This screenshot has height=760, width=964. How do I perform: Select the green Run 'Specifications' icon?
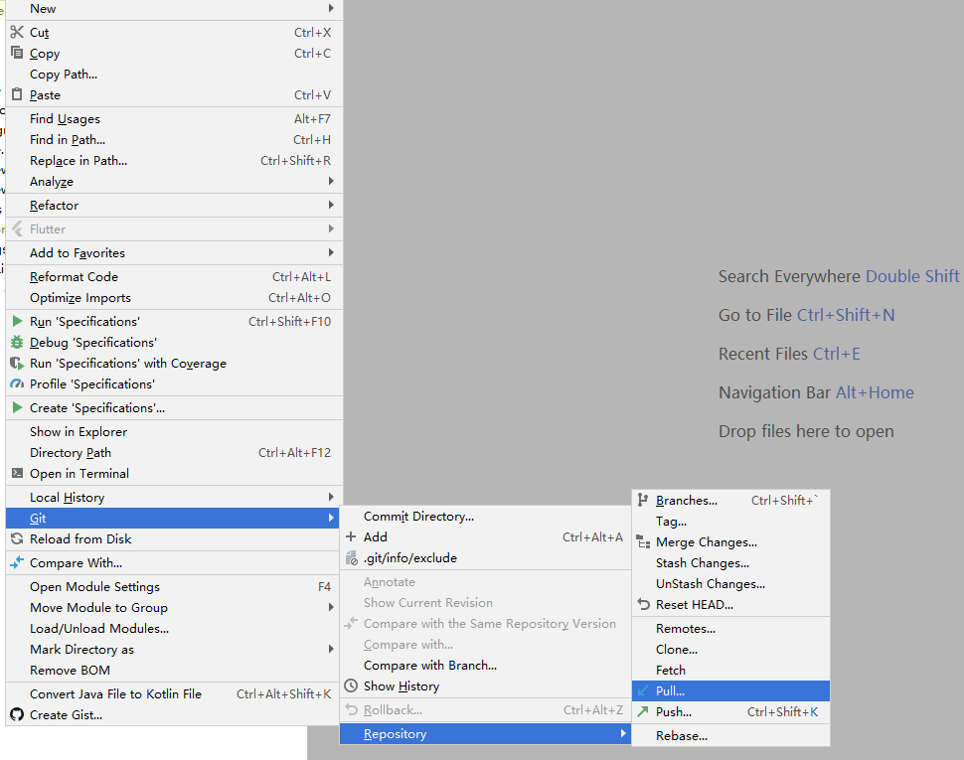pos(18,321)
